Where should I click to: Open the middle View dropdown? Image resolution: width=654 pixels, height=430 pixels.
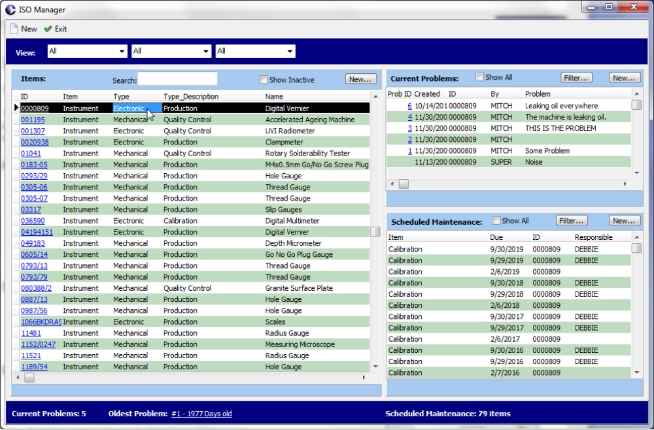(x=171, y=51)
